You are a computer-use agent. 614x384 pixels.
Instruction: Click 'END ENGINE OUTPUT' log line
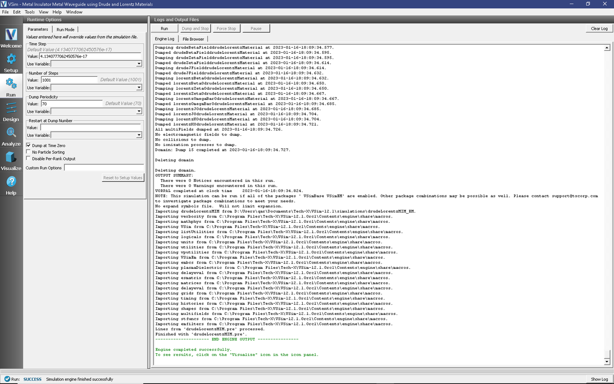(227, 339)
